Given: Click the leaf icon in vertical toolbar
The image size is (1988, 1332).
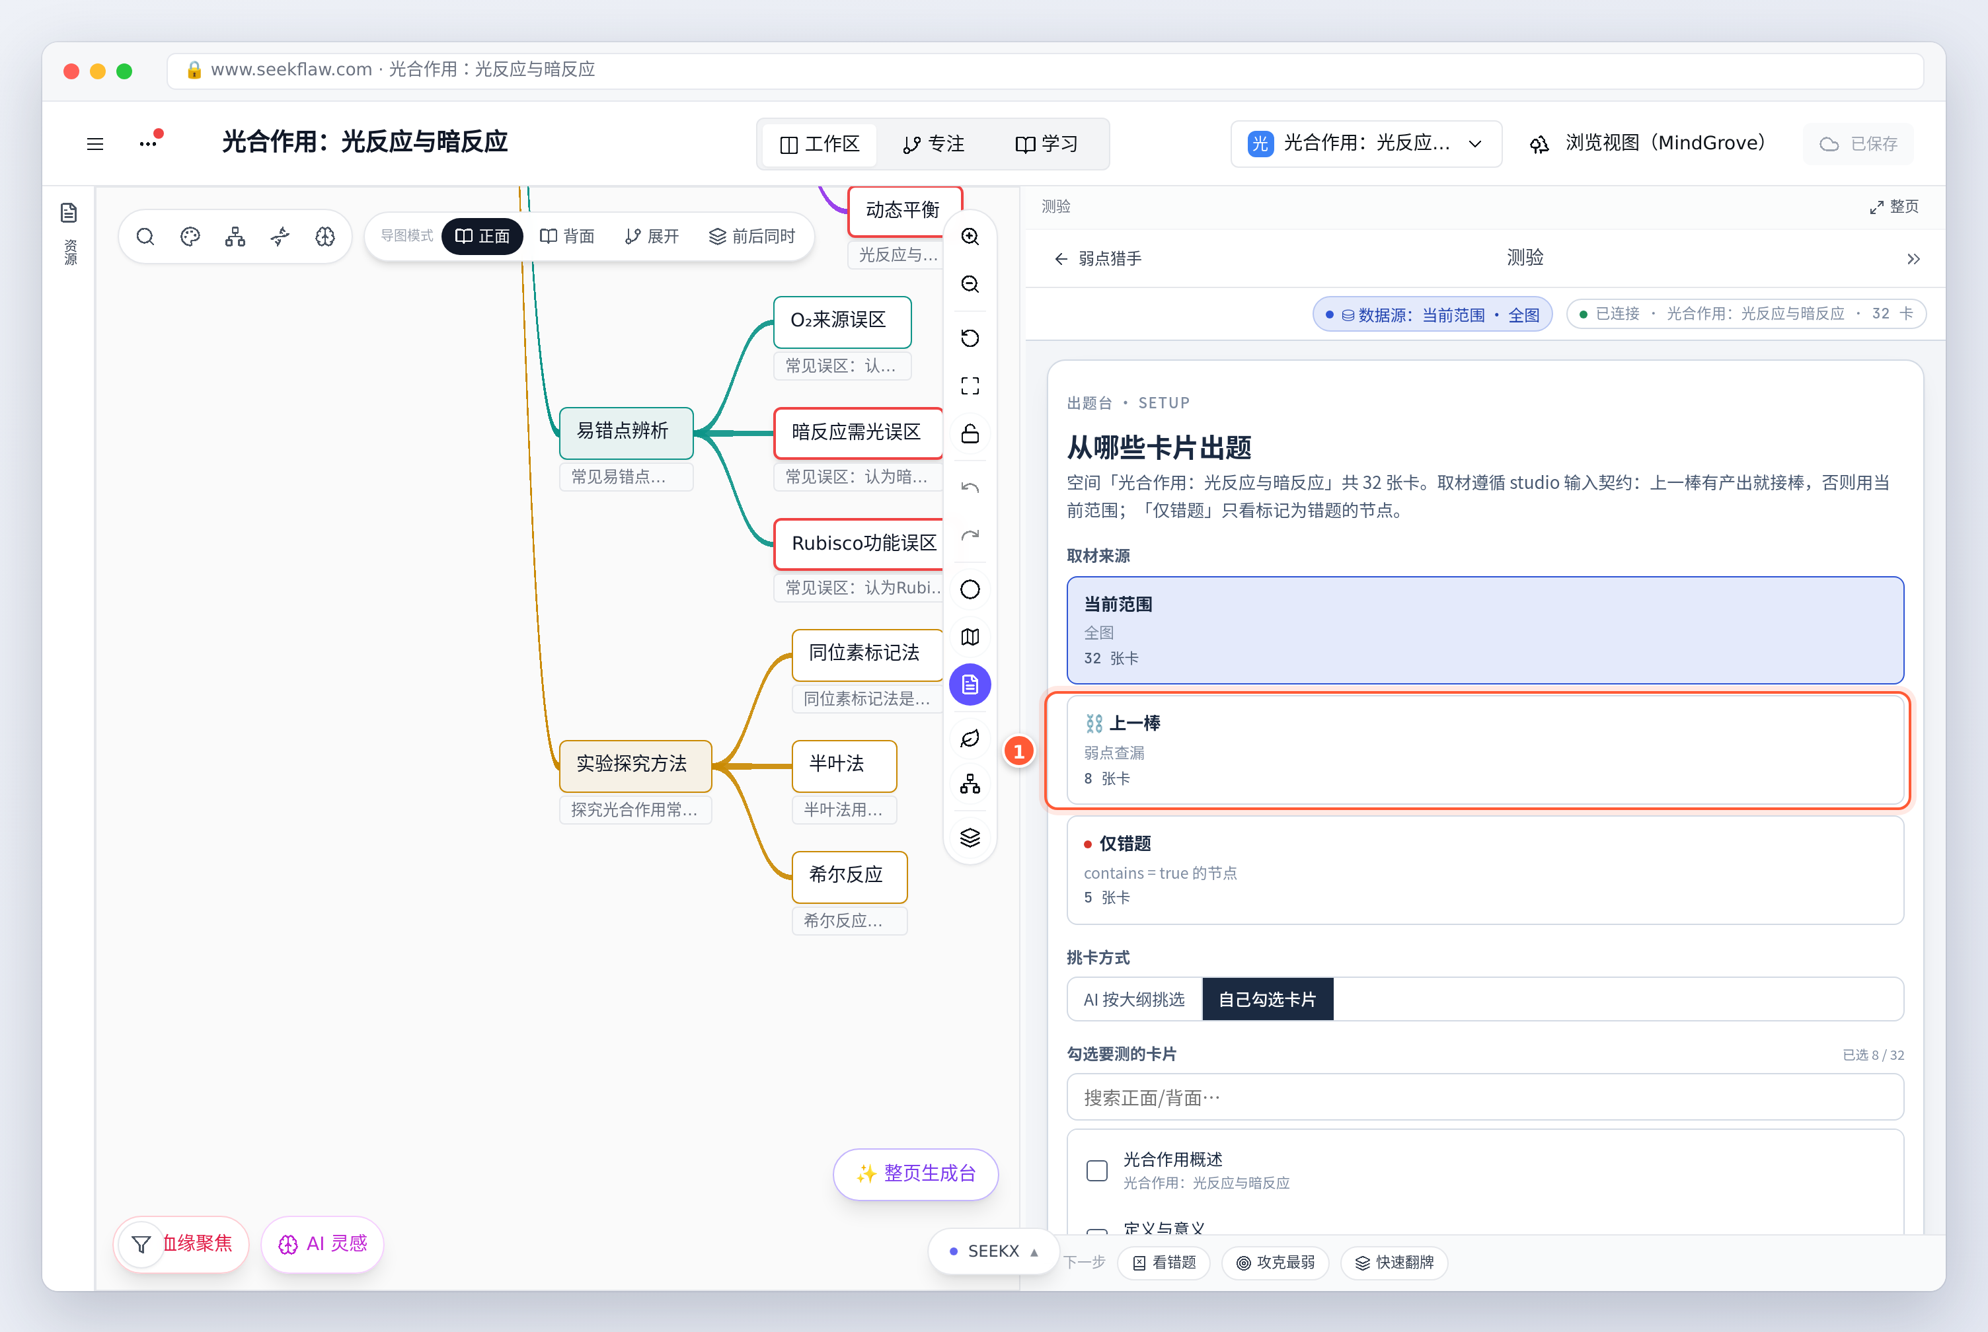Looking at the screenshot, I should (x=970, y=738).
